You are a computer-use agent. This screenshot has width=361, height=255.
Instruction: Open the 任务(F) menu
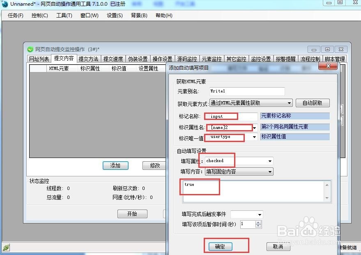[16, 16]
